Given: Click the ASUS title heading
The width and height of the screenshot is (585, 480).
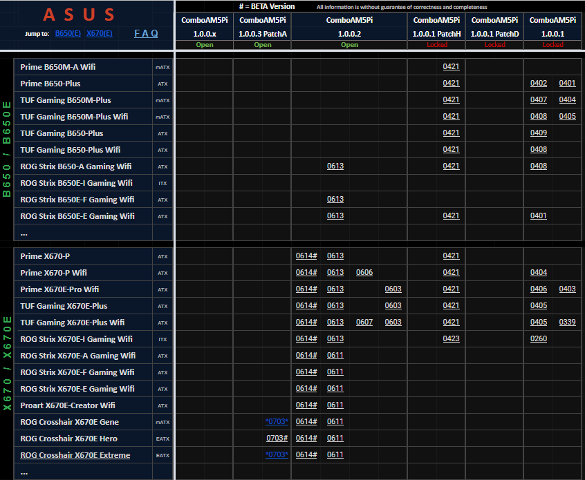Looking at the screenshot, I should tap(78, 15).
